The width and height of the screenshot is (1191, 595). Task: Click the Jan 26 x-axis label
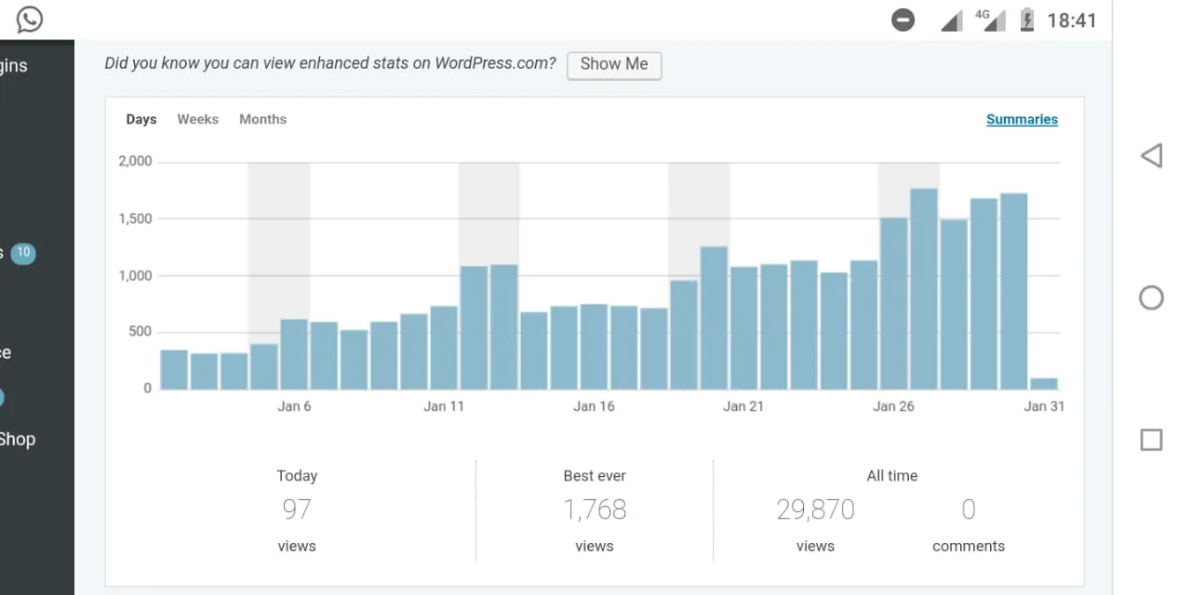tap(893, 406)
